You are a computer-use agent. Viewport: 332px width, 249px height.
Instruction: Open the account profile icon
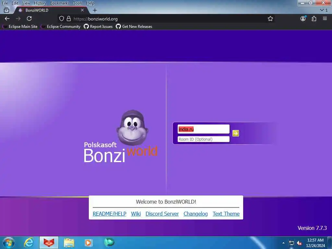[303, 18]
